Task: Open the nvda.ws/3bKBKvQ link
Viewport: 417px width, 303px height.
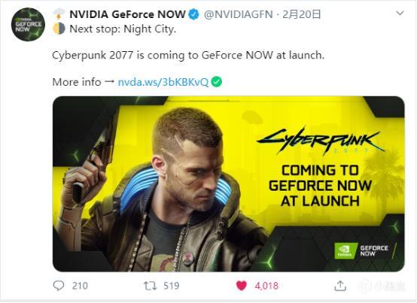Action: point(163,82)
